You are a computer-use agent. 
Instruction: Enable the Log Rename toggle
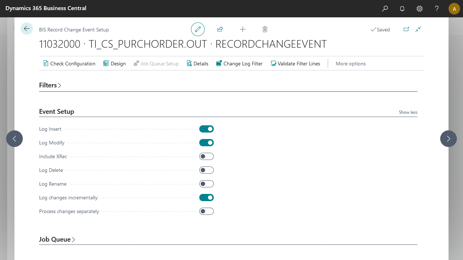tap(207, 184)
